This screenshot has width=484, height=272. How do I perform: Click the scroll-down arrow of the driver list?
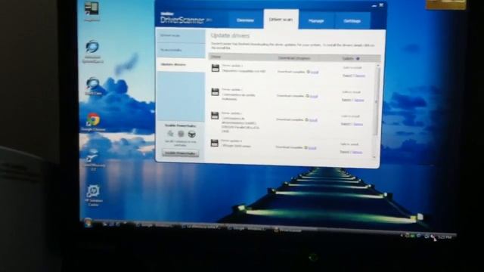point(374,157)
